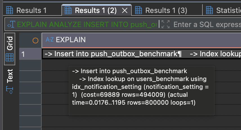Switch to Text view side tab

tap(10, 76)
